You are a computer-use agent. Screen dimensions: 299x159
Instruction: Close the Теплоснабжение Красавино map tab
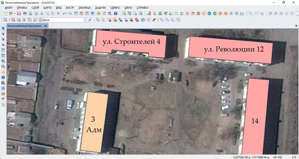(x=46, y=26)
